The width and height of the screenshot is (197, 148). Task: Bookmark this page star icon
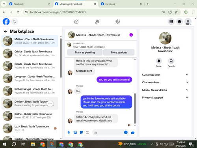(176, 12)
